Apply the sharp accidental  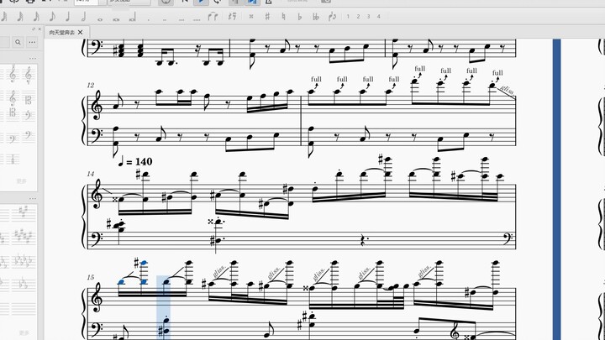coord(267,17)
